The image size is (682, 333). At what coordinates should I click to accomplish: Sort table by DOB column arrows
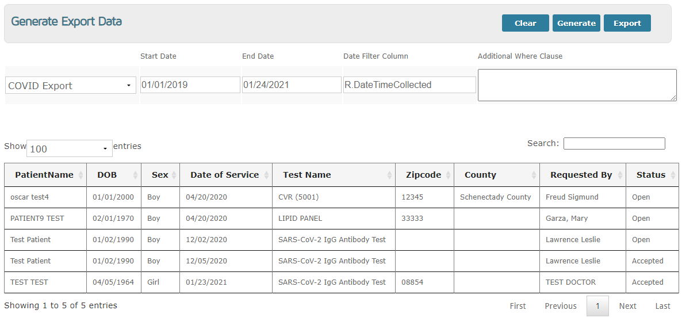click(x=135, y=175)
